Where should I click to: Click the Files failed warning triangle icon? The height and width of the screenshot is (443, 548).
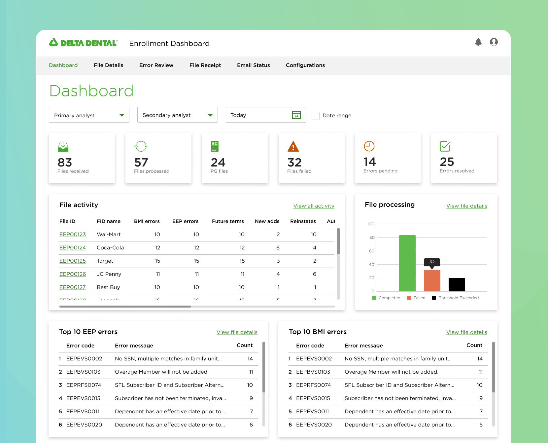pos(293,146)
